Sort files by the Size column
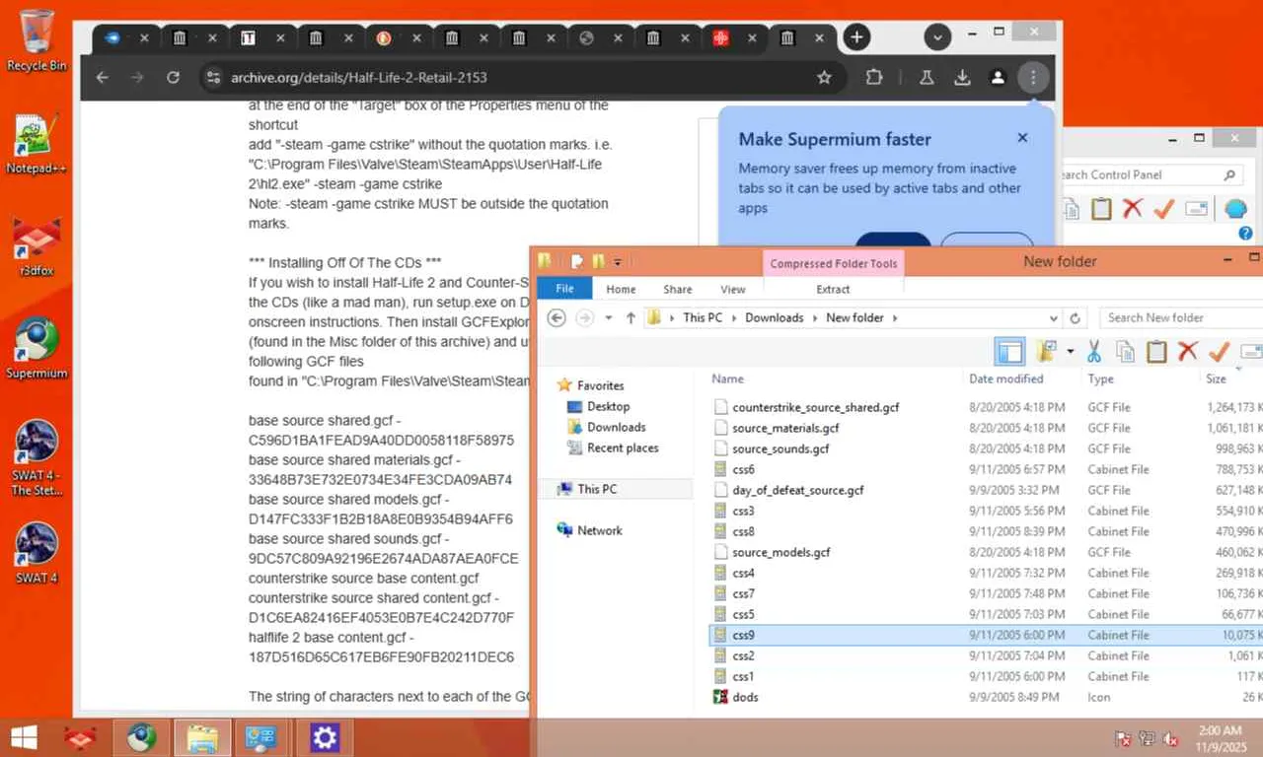Viewport: 1263px width, 757px height. [x=1216, y=378]
